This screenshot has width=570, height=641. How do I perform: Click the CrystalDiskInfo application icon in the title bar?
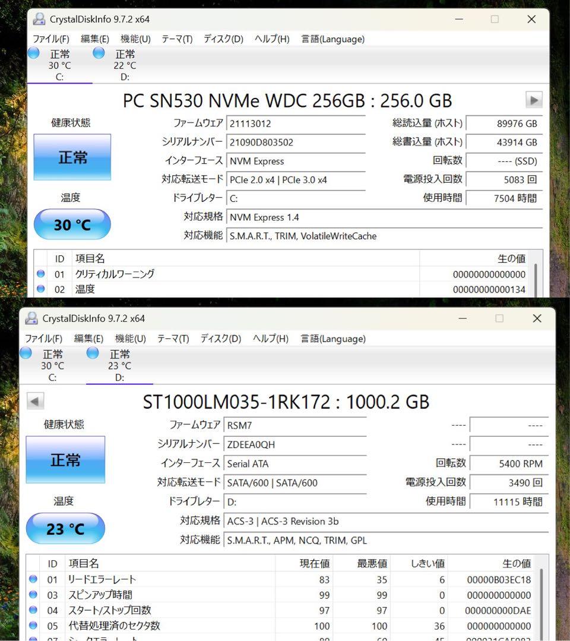39,19
